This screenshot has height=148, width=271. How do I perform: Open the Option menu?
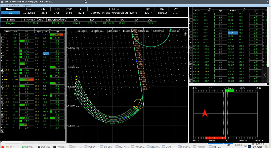coord(27,6)
